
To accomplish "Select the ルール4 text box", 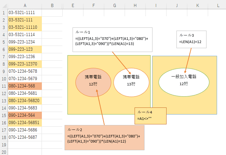I will coord(151,116).
